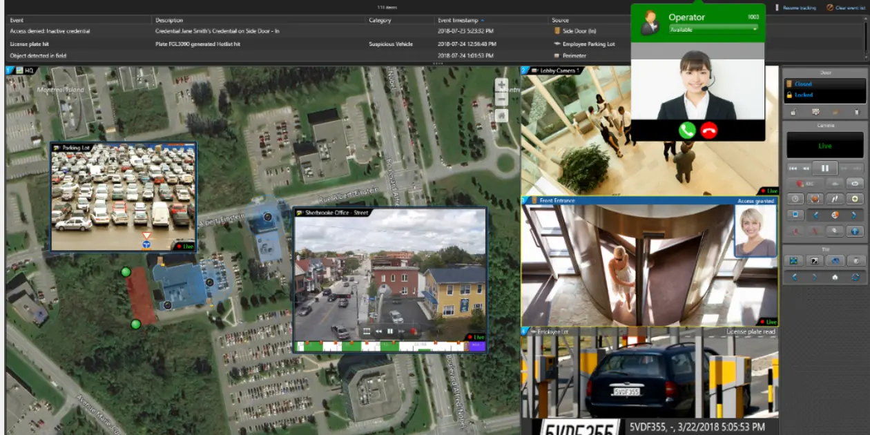870x435 pixels.
Task: Open the Available status dropdown
Action: [713, 30]
